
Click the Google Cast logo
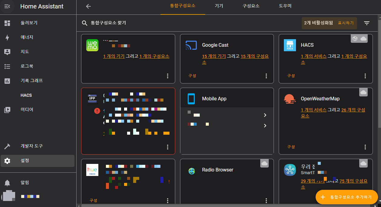191,45
